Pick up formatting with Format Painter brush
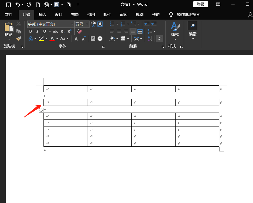The width and height of the screenshot is (253, 203). point(19,38)
